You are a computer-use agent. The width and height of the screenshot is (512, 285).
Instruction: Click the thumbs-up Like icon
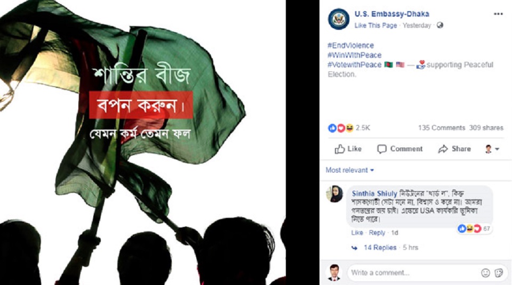point(340,149)
